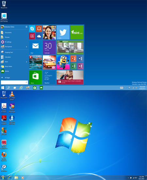The width and height of the screenshot is (147, 180).
Task: Expand the Paint jump list arrow
Action: (x=26, y=62)
